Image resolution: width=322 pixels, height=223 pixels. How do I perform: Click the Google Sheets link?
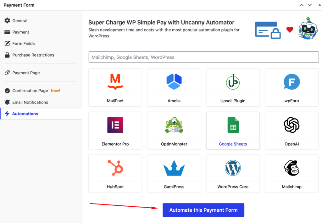[x=233, y=144]
